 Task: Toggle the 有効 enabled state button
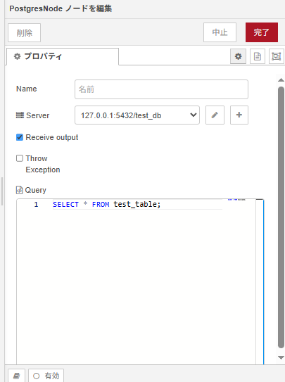pyautogui.click(x=46, y=376)
